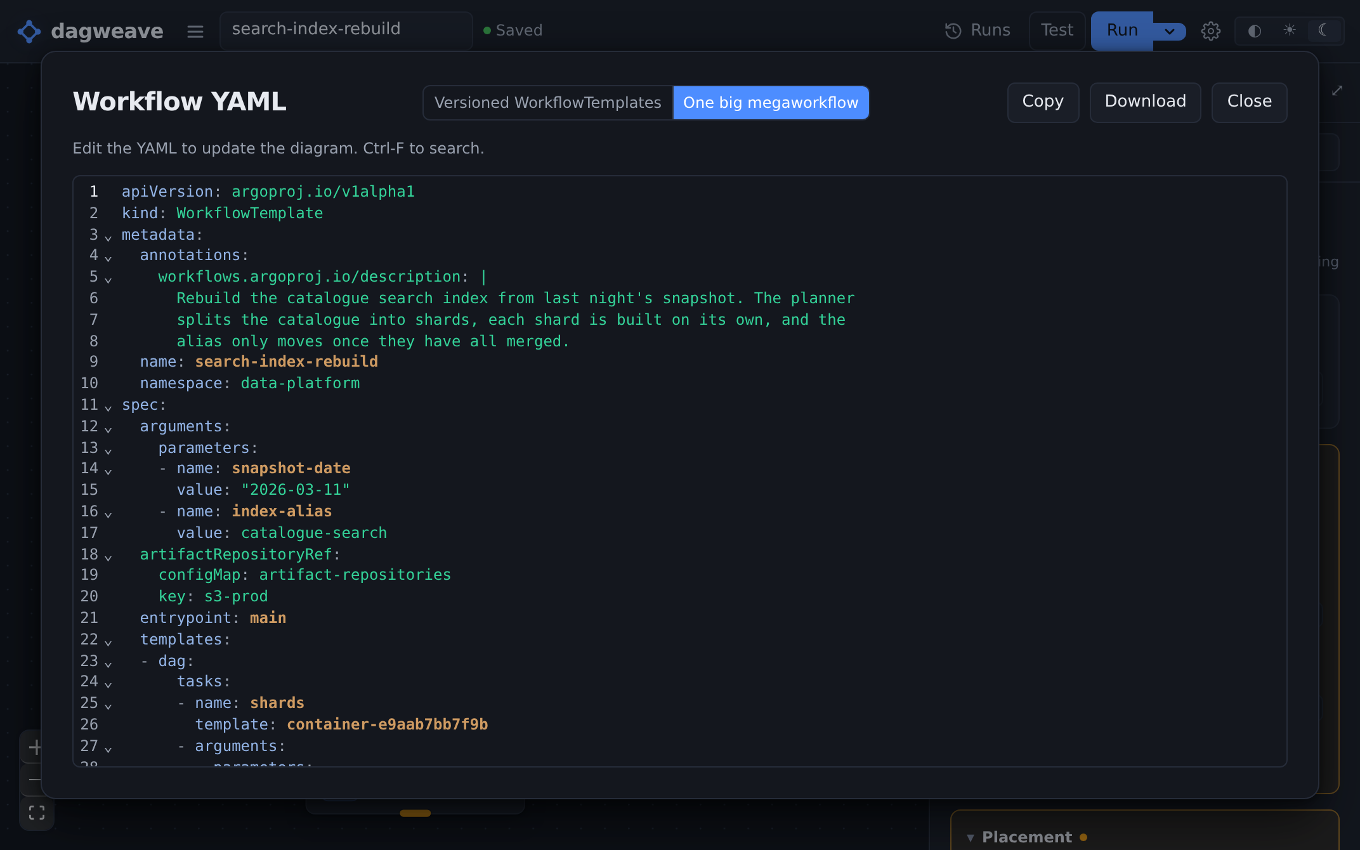Collapse the arguments fold on line 12
This screenshot has width=1360, height=850.
(108, 429)
